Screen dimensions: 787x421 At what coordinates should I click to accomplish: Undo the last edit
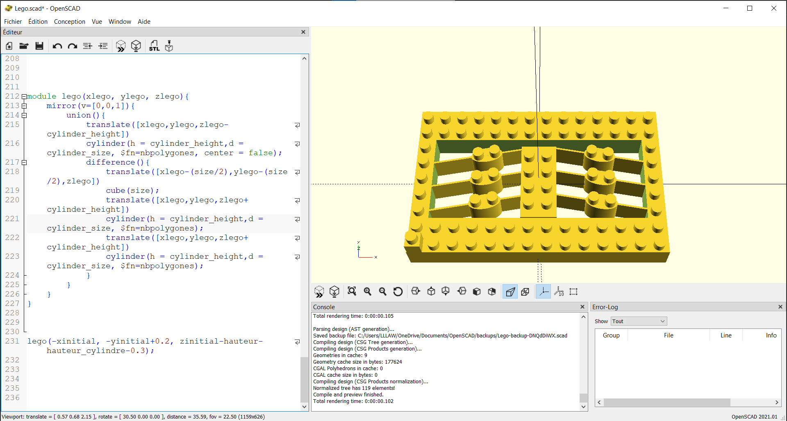tap(57, 46)
